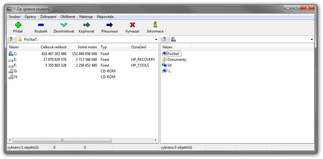This screenshot has height=159, width=323.
Task: Click the horizontal scrollbar left arrow
Action: pyautogui.click(x=10, y=140)
